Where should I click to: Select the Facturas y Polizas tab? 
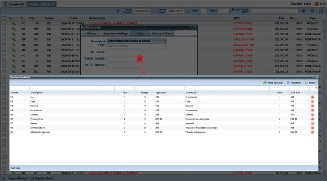[x=41, y=4]
